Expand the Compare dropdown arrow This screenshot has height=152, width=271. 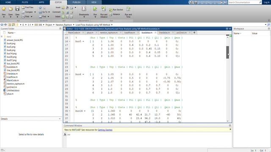[35, 12]
